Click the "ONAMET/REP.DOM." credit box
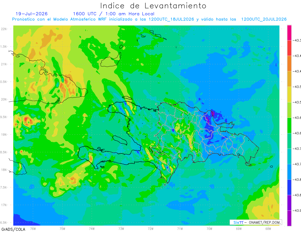This screenshot has height=232, width=301. [256, 222]
